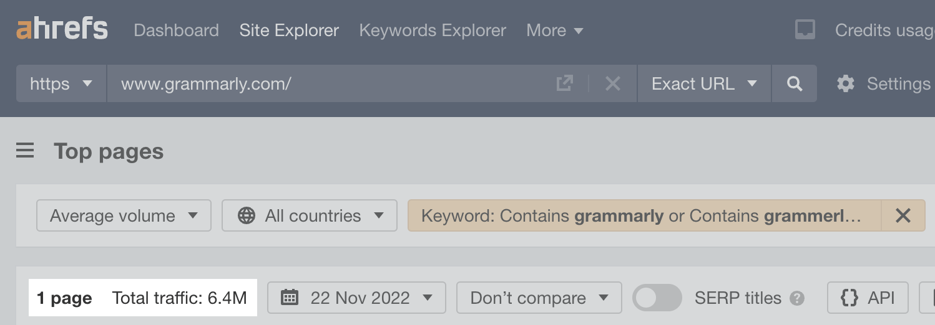
Task: Open Keywords Explorer
Action: click(433, 30)
